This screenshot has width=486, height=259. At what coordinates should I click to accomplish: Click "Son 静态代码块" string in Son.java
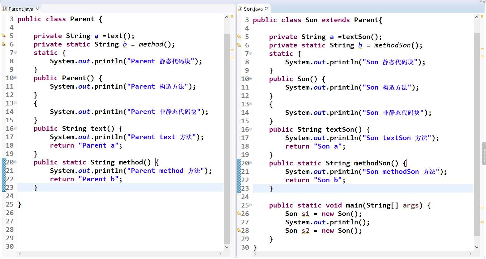click(390, 62)
